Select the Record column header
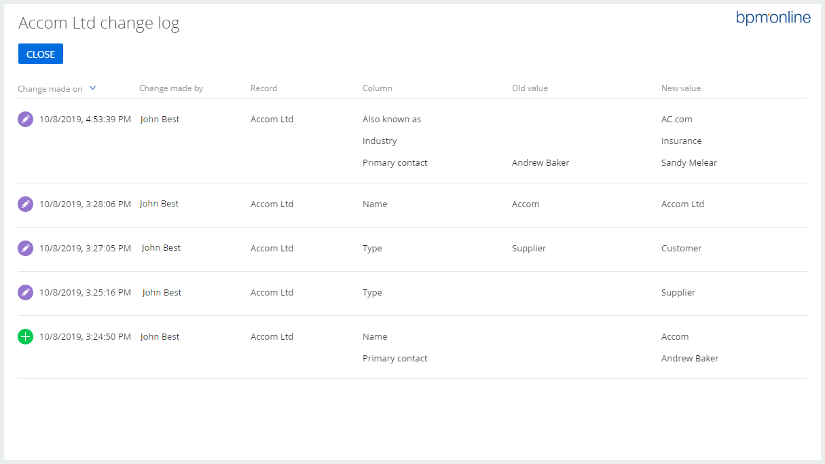 (263, 88)
